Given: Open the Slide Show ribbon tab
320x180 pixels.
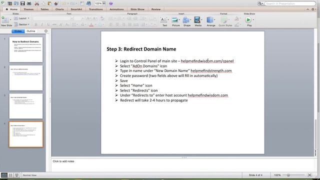Looking at the screenshot, I should 137,9.
